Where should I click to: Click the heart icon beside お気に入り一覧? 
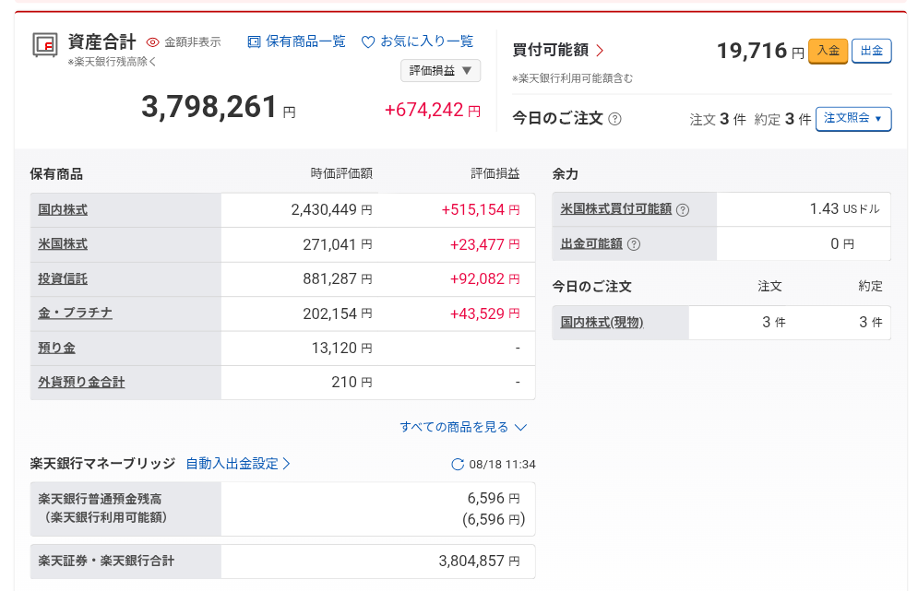pos(368,42)
